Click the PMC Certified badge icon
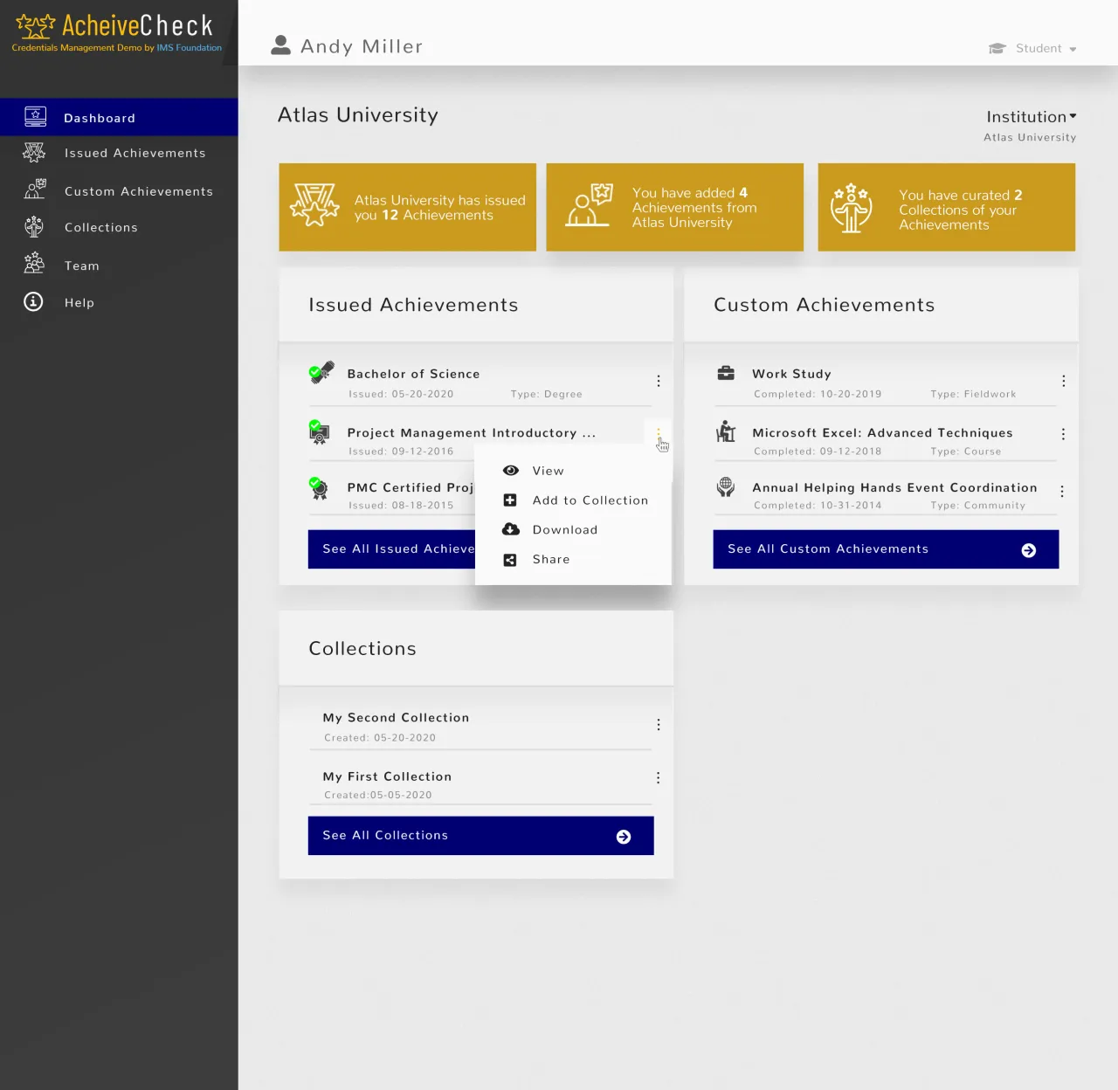Screen dimensions: 1118x1090 pyautogui.click(x=319, y=488)
